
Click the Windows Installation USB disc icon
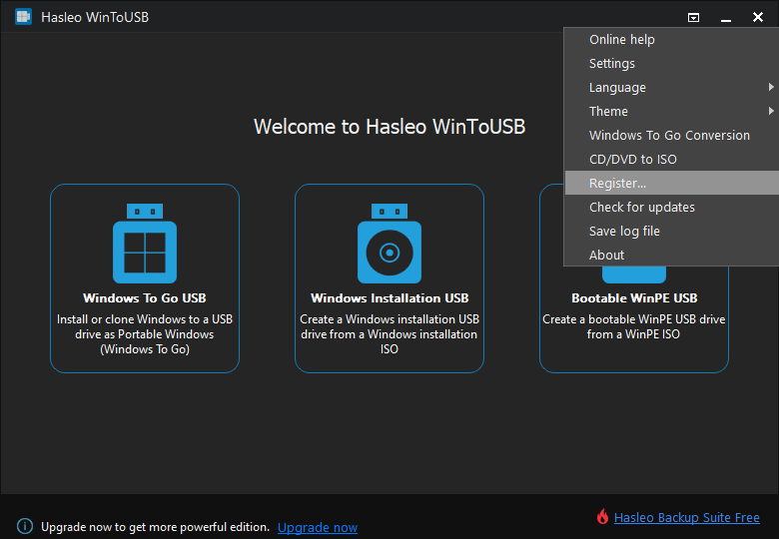389,244
